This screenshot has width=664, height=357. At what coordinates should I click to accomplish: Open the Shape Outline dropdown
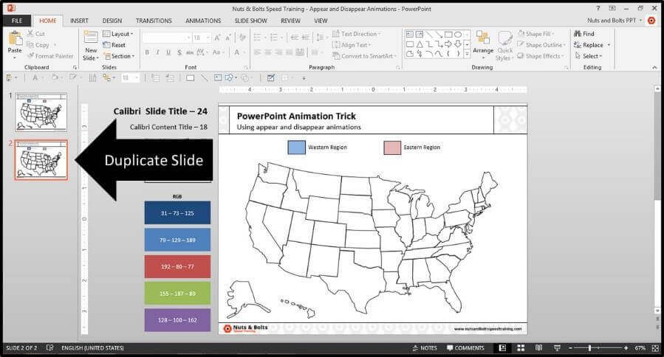pos(541,45)
